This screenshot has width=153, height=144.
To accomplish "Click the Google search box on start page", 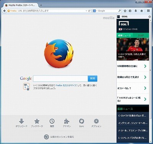I will [60, 79].
